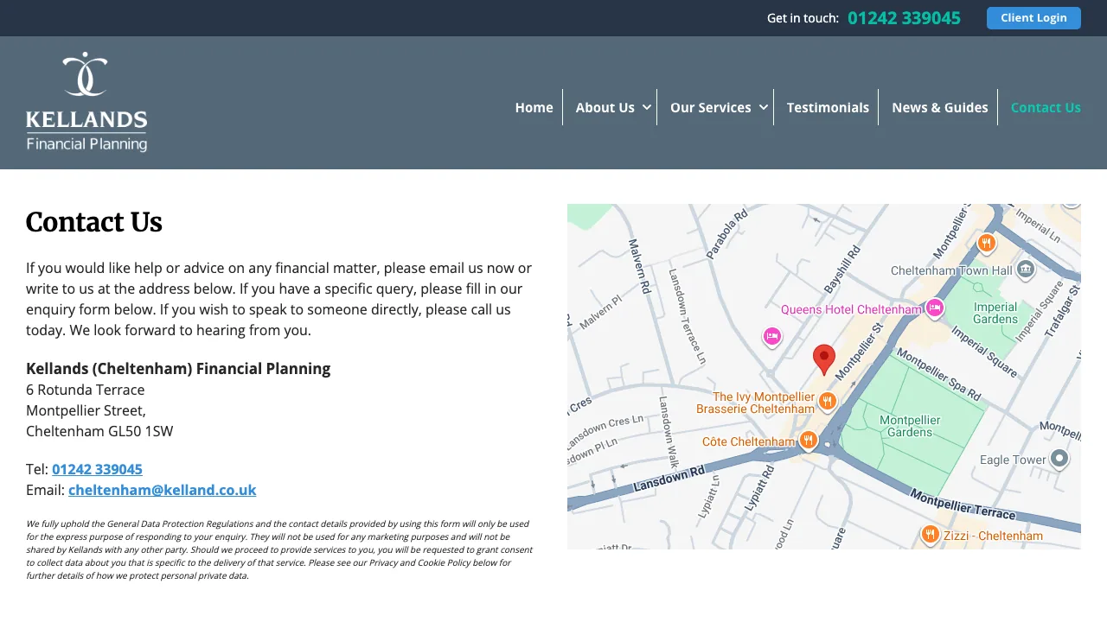This screenshot has height=622, width=1107.
Task: Expand the About Us dropdown menu
Action: pos(605,107)
